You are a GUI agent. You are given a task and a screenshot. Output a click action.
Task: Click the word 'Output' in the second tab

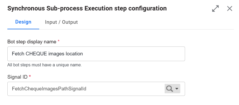[x=70, y=22]
